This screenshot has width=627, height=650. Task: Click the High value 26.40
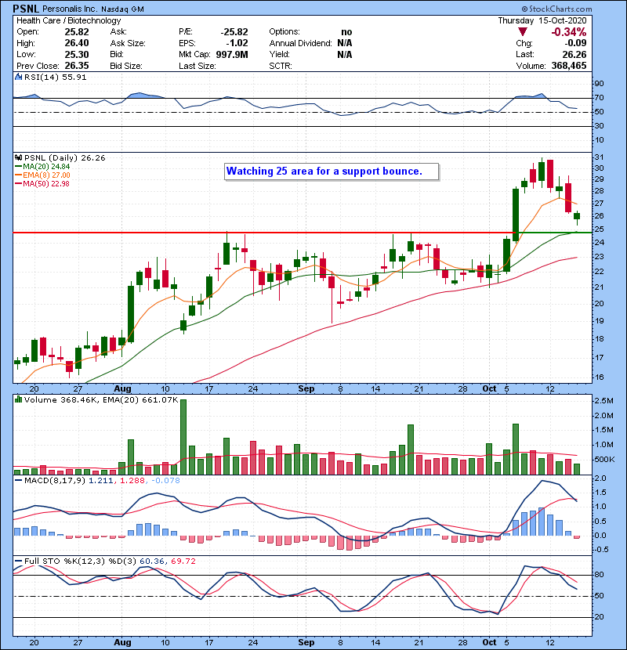click(77, 43)
